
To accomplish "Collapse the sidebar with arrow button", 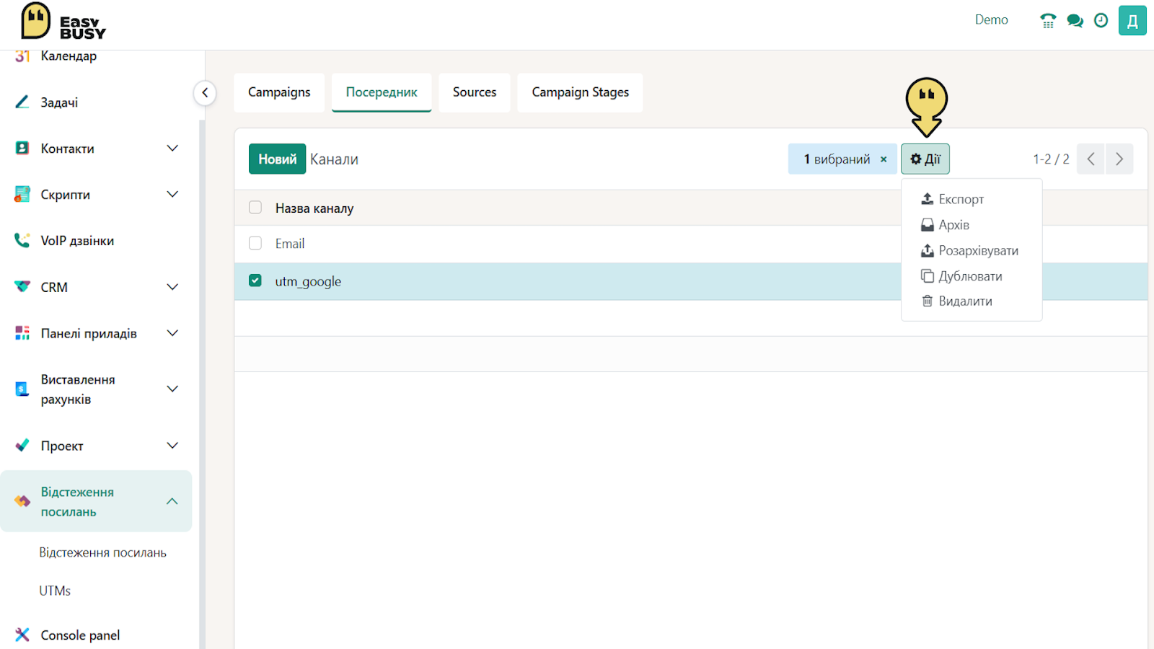I will coord(205,92).
